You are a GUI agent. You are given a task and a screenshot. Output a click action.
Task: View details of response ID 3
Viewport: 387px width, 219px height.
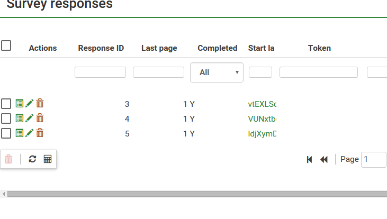click(20, 104)
